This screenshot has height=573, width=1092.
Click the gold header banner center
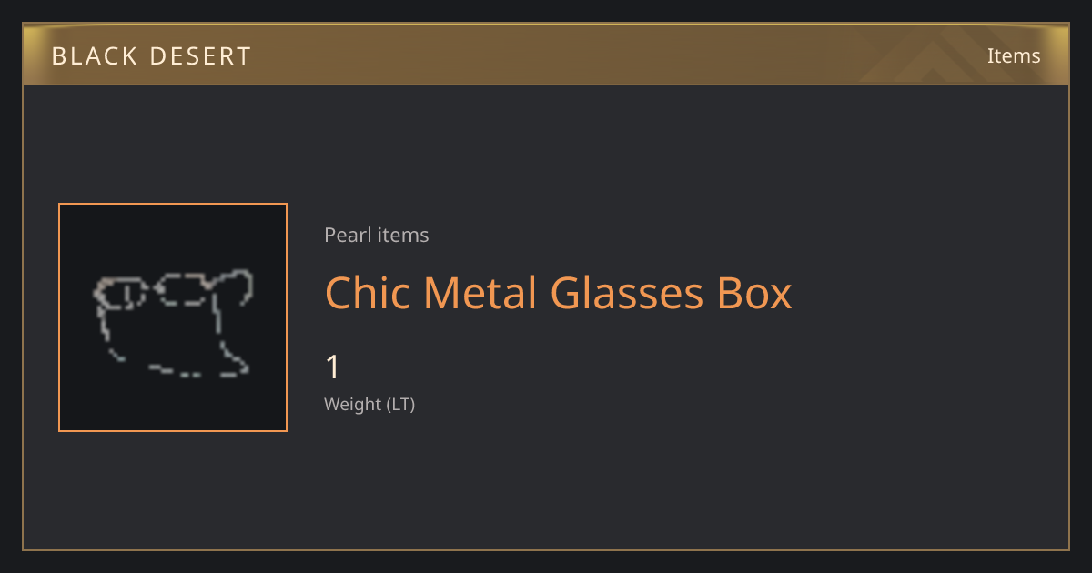click(546, 55)
